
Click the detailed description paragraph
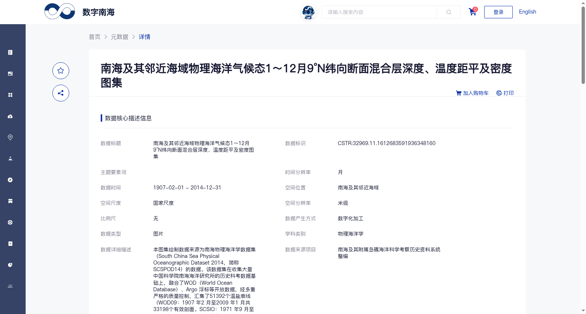coord(204,280)
